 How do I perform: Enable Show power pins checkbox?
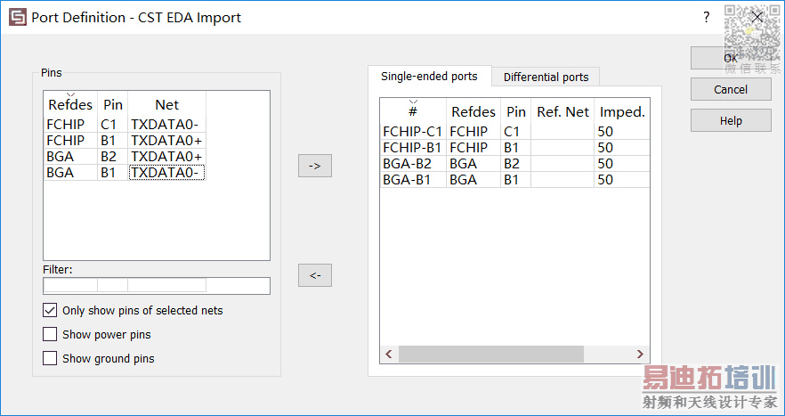click(50, 335)
